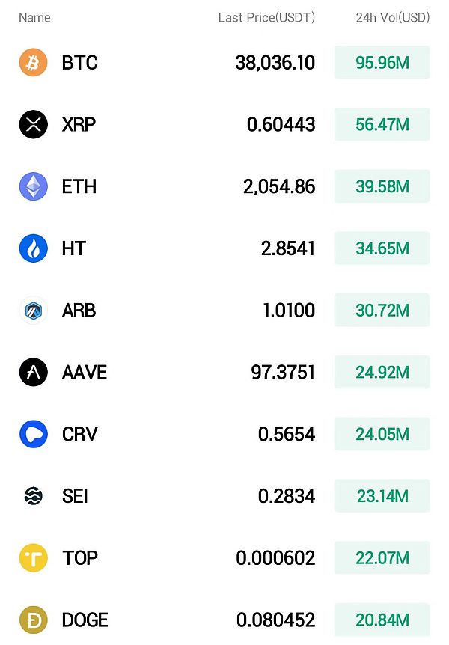Click the blue CRV coin icon

coord(33,434)
